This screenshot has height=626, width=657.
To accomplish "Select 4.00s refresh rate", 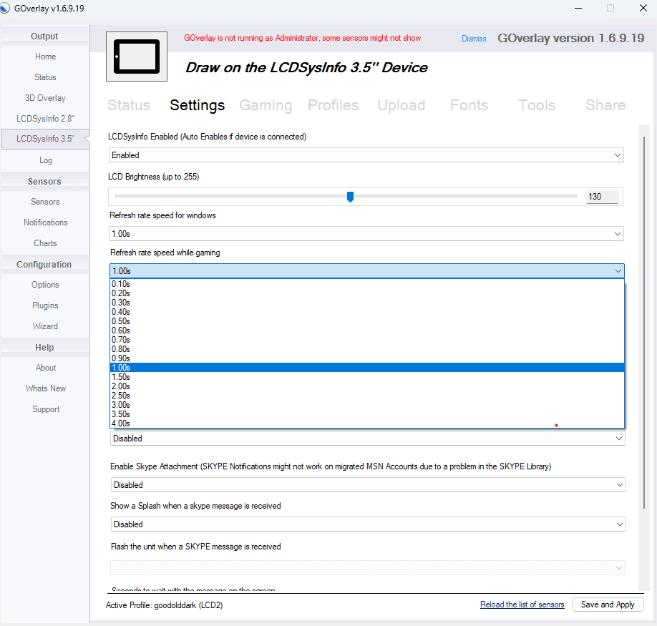I will point(367,424).
